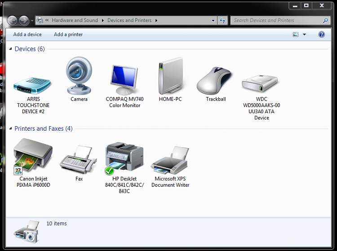Image resolution: width=337 pixels, height=251 pixels.
Task: Click the Devices and Printers breadcrumb
Action: coord(129,20)
